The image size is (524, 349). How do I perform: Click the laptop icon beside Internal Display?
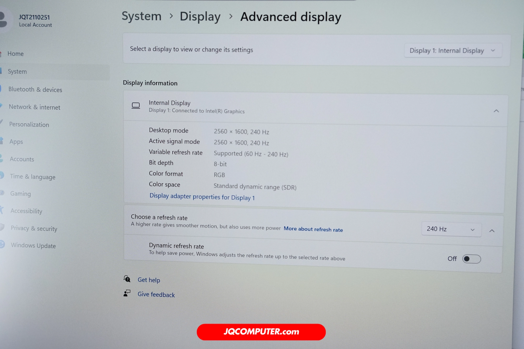pos(136,106)
